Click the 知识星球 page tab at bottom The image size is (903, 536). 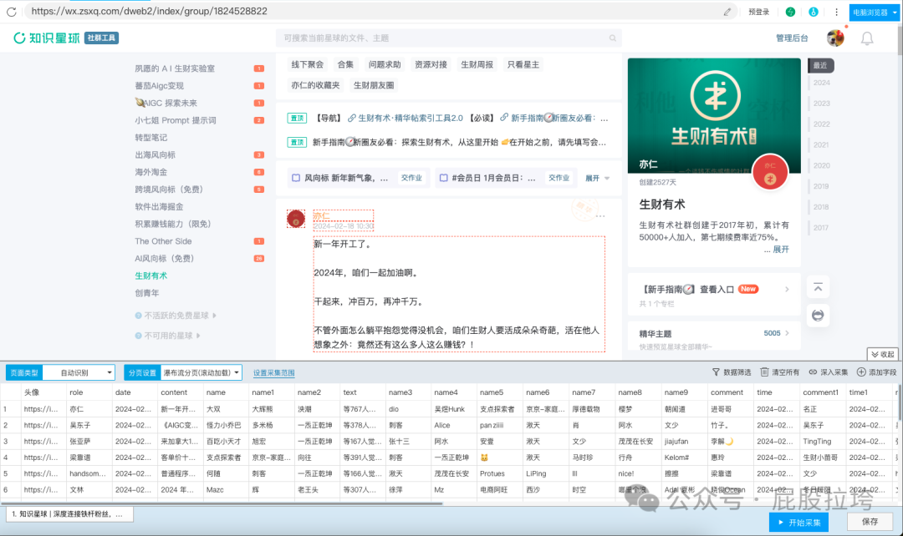click(69, 514)
